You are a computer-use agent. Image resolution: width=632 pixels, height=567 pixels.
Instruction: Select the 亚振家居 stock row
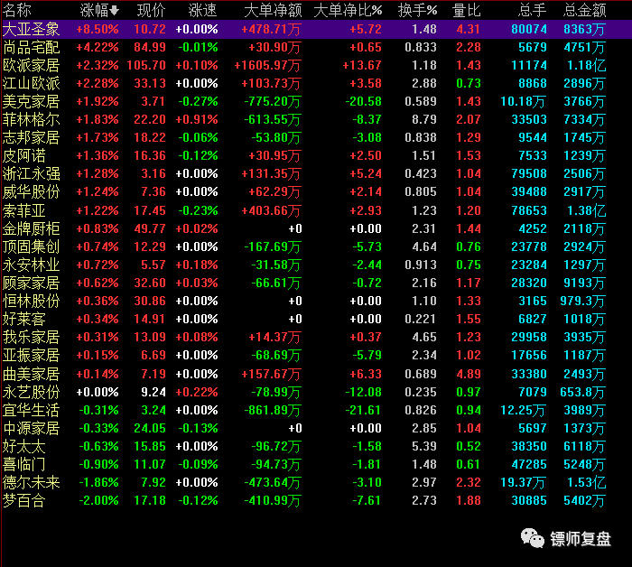[x=316, y=355]
